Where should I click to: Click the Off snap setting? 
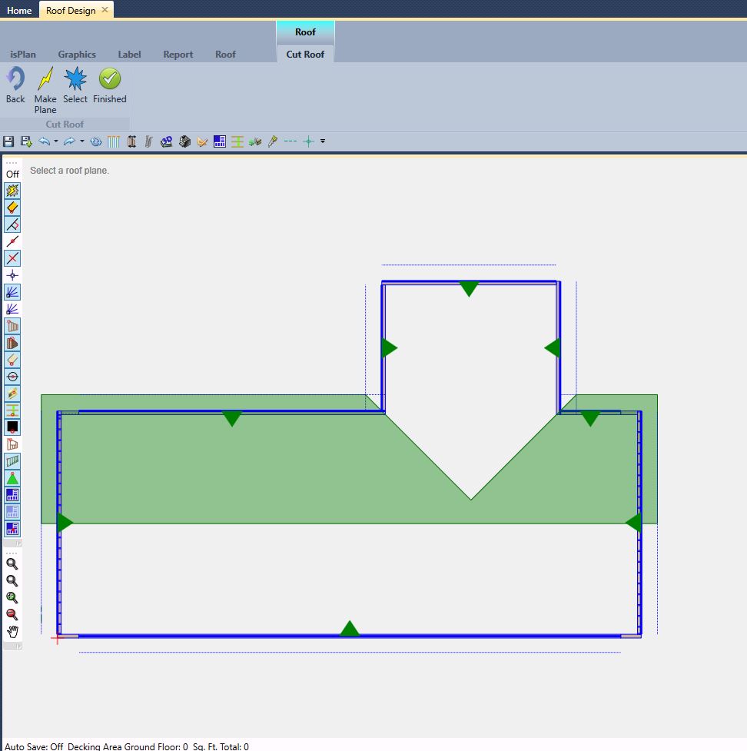12,174
